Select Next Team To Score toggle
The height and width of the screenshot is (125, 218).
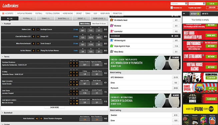point(99,24)
